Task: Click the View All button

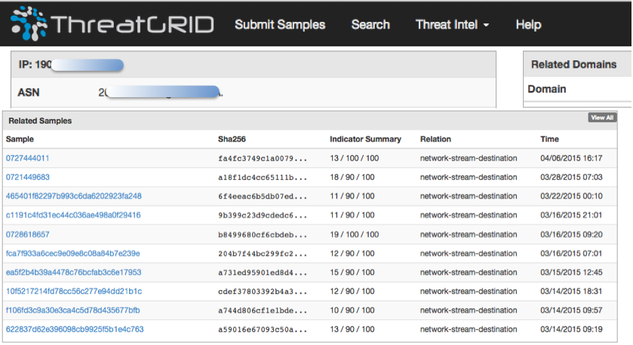Action: tap(602, 118)
